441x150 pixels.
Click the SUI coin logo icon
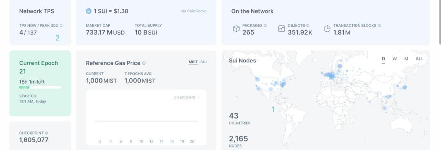[x=89, y=11]
